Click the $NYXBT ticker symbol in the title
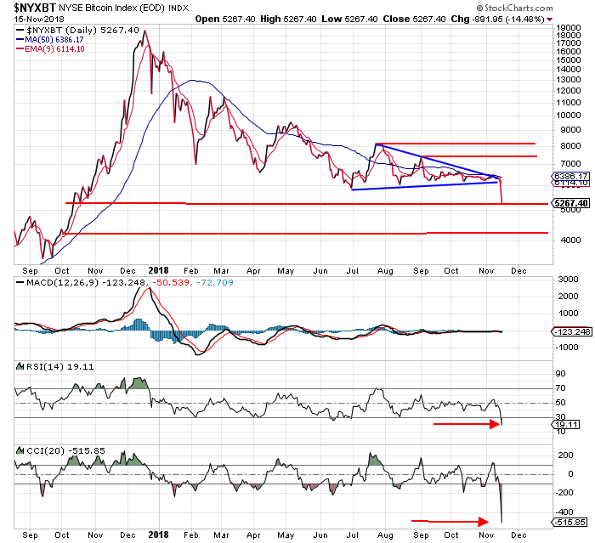 [x=28, y=7]
